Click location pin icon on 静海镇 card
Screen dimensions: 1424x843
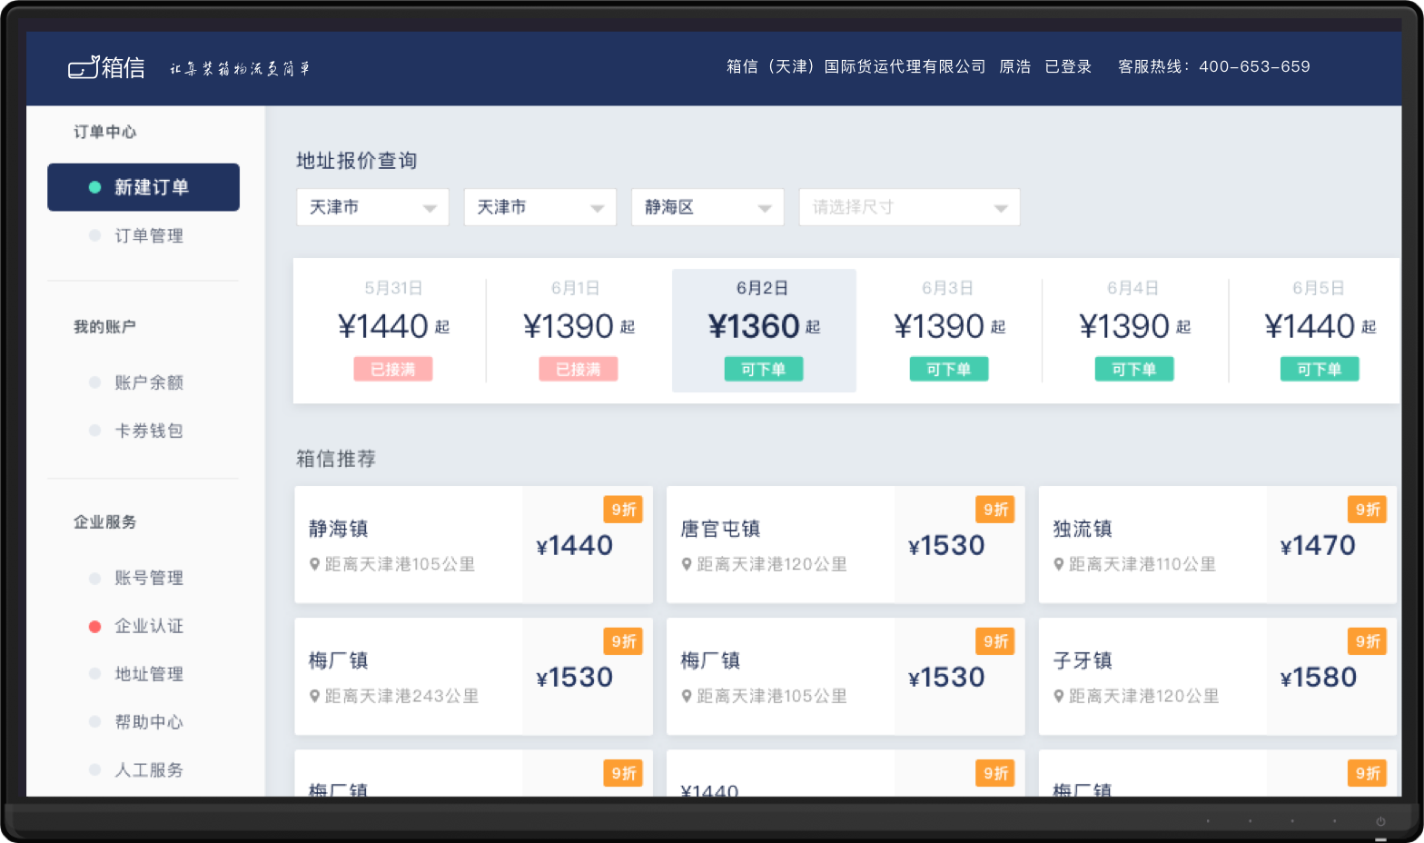[x=314, y=564]
